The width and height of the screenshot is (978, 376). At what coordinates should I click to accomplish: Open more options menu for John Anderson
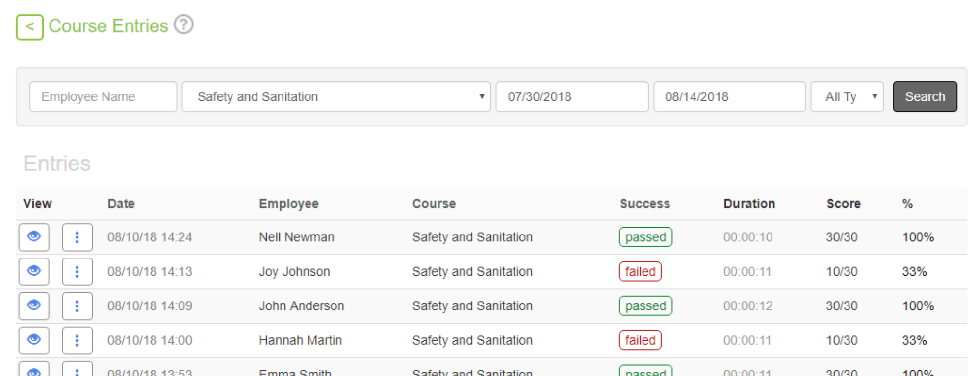pos(77,306)
